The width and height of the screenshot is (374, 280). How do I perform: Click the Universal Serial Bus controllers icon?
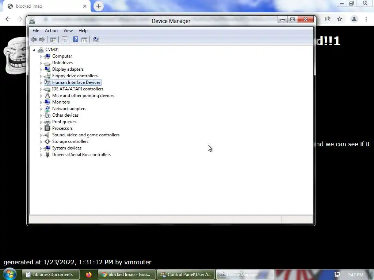click(x=47, y=155)
